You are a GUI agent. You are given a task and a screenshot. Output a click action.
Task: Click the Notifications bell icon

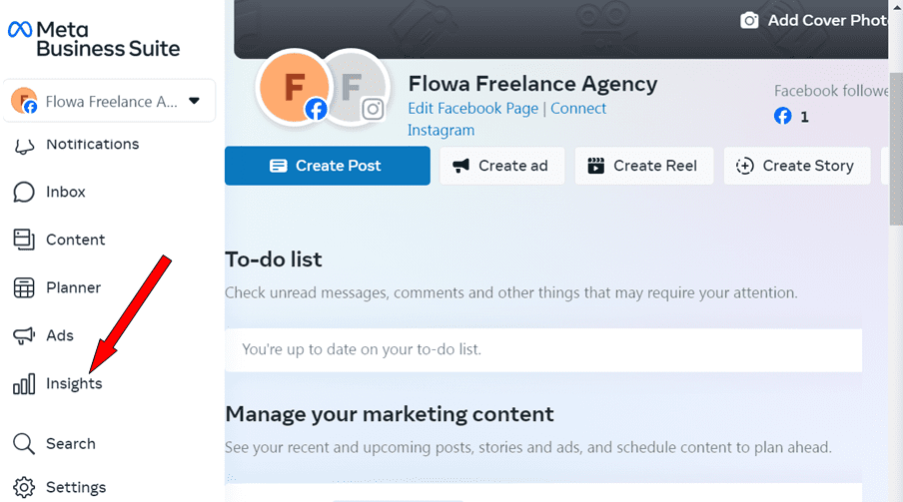coord(24,146)
